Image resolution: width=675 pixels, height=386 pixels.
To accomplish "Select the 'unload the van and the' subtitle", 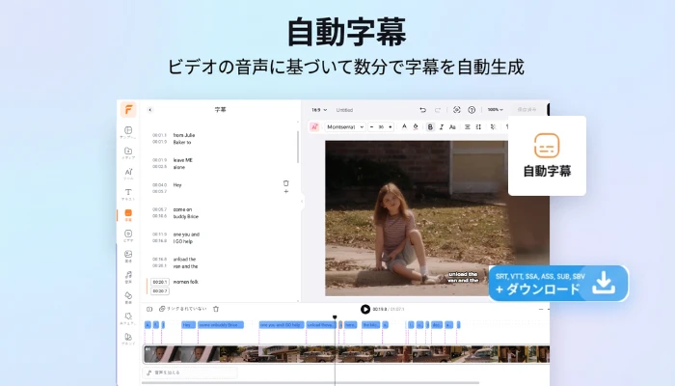I will 185,262.
